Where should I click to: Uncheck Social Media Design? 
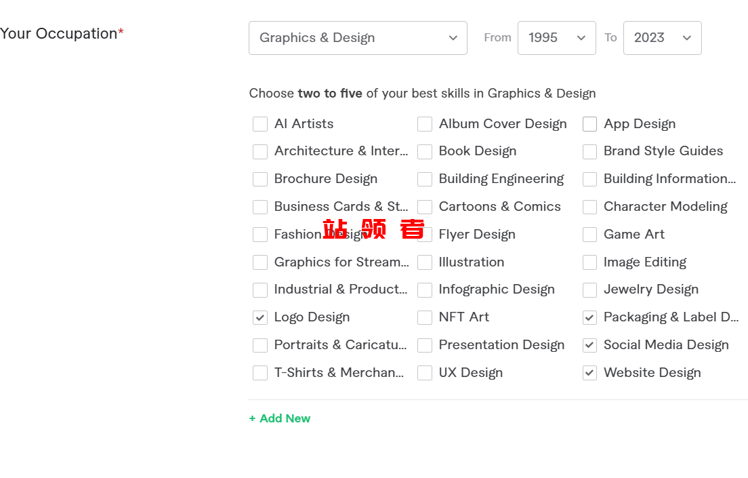click(590, 345)
